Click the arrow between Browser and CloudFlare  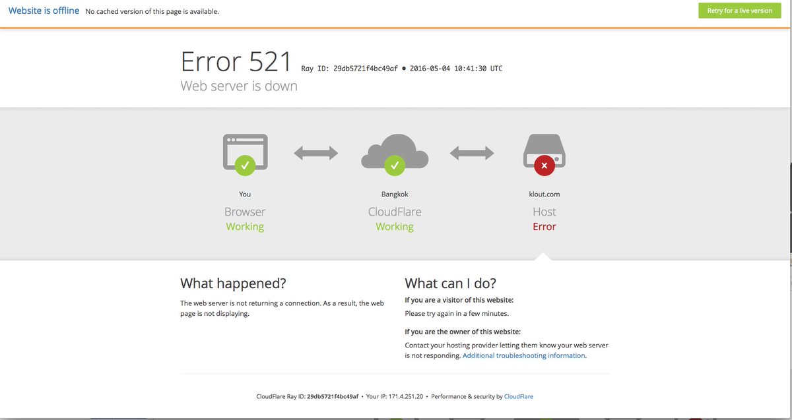click(316, 154)
